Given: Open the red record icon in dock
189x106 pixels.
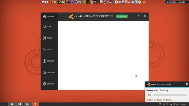Looking at the screenshot, I should coord(66,2).
